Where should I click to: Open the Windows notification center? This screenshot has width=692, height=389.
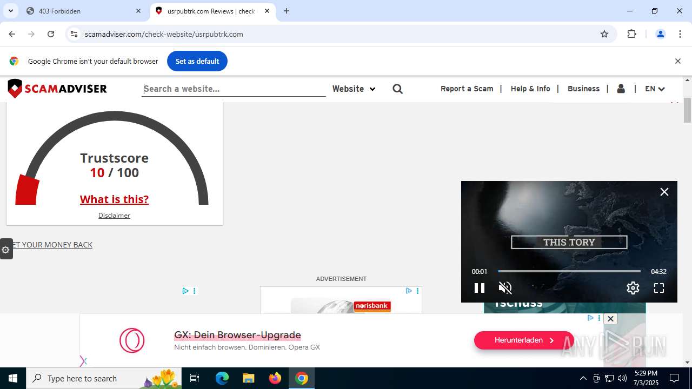click(x=674, y=378)
